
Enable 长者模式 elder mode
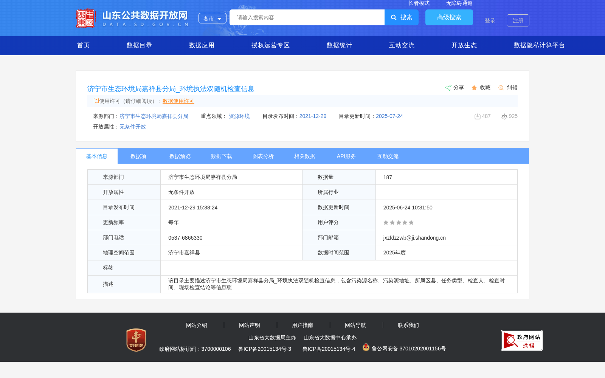(419, 3)
